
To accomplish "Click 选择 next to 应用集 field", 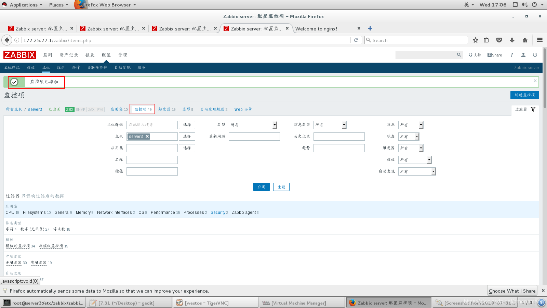I will point(187,148).
